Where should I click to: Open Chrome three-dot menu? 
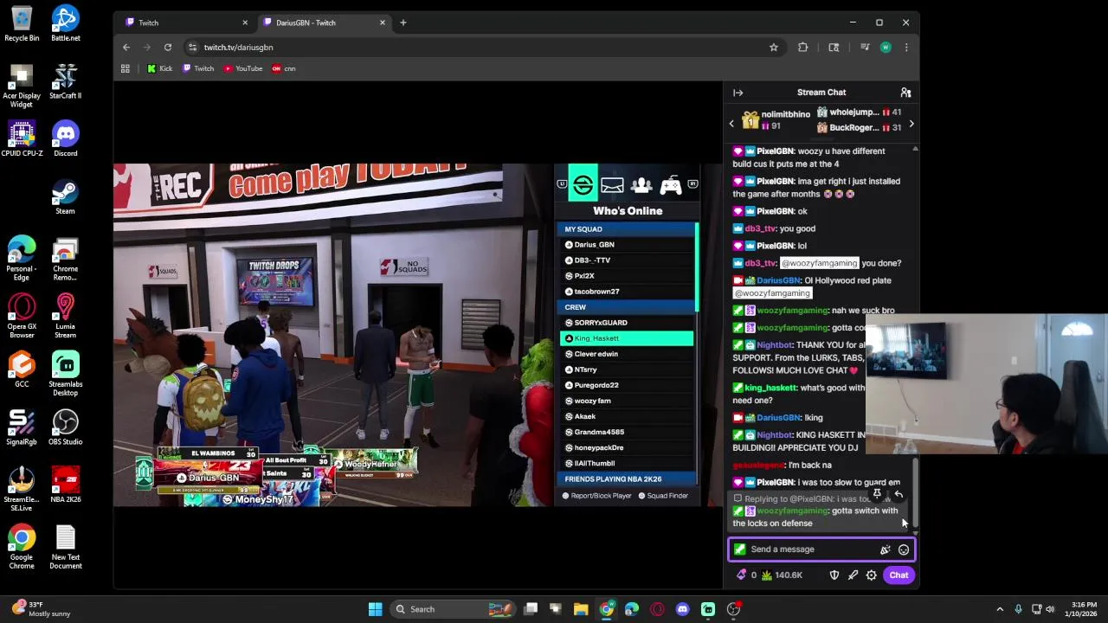point(905,48)
